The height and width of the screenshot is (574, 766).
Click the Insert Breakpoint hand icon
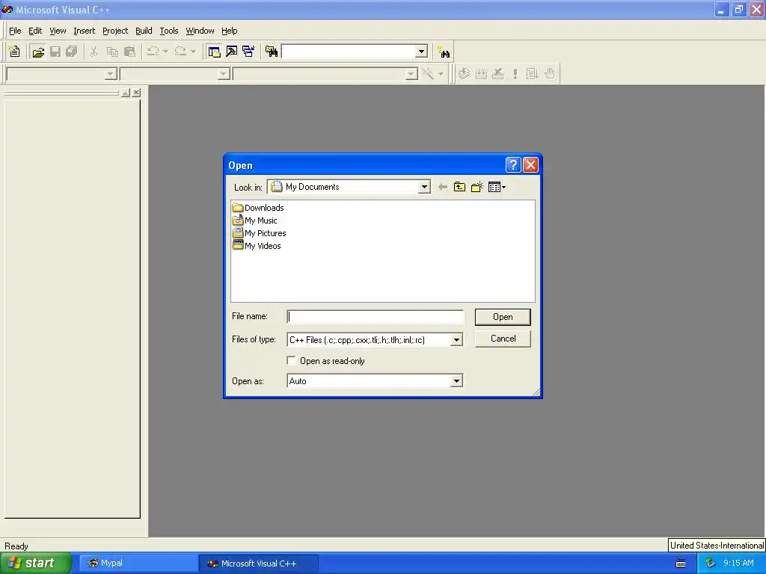coord(550,74)
